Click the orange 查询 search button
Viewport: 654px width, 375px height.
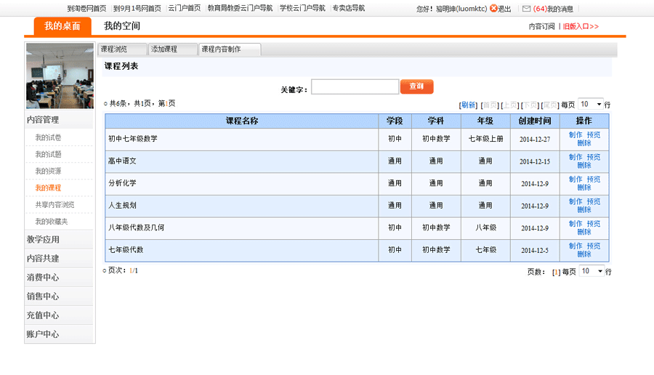pos(416,86)
